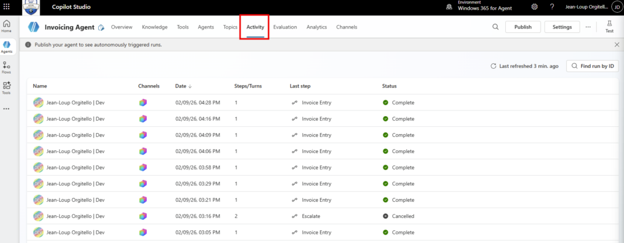Open the settings gear in top bar

(534, 7)
